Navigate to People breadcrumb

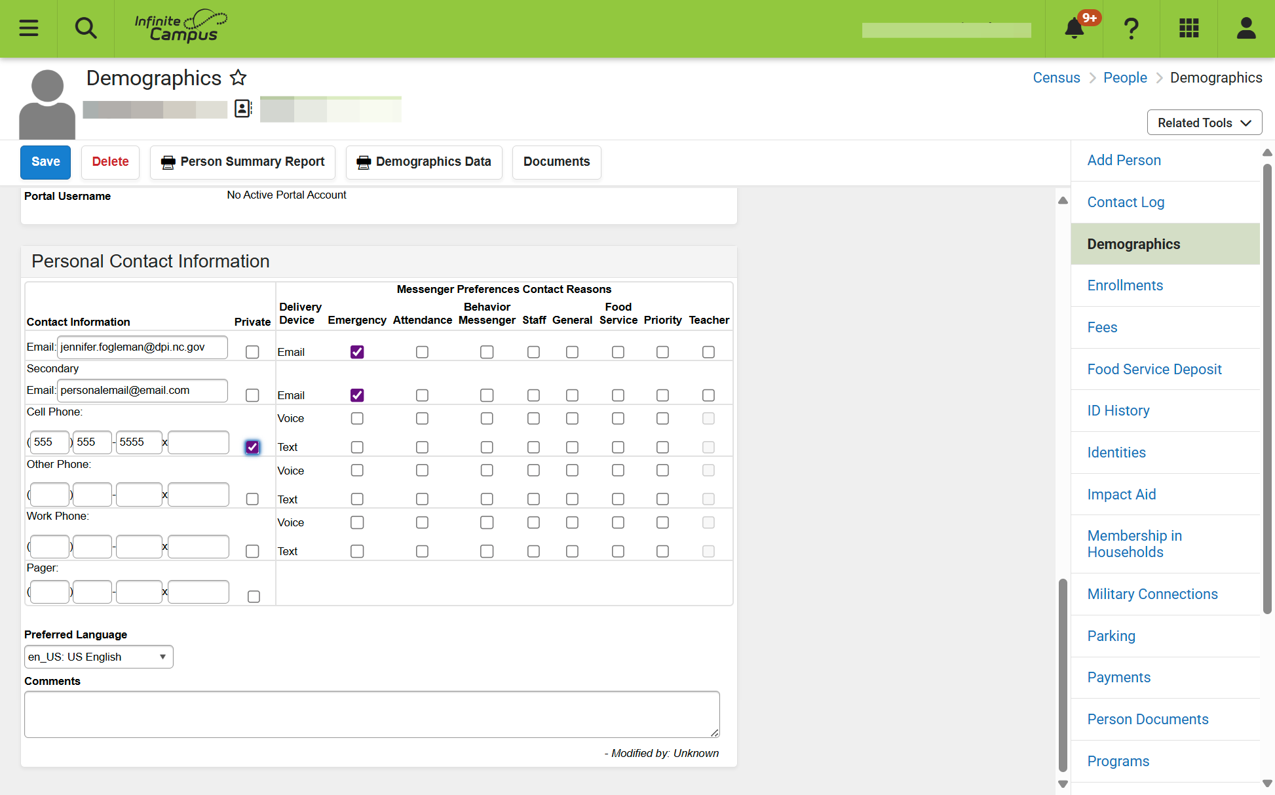(x=1125, y=77)
